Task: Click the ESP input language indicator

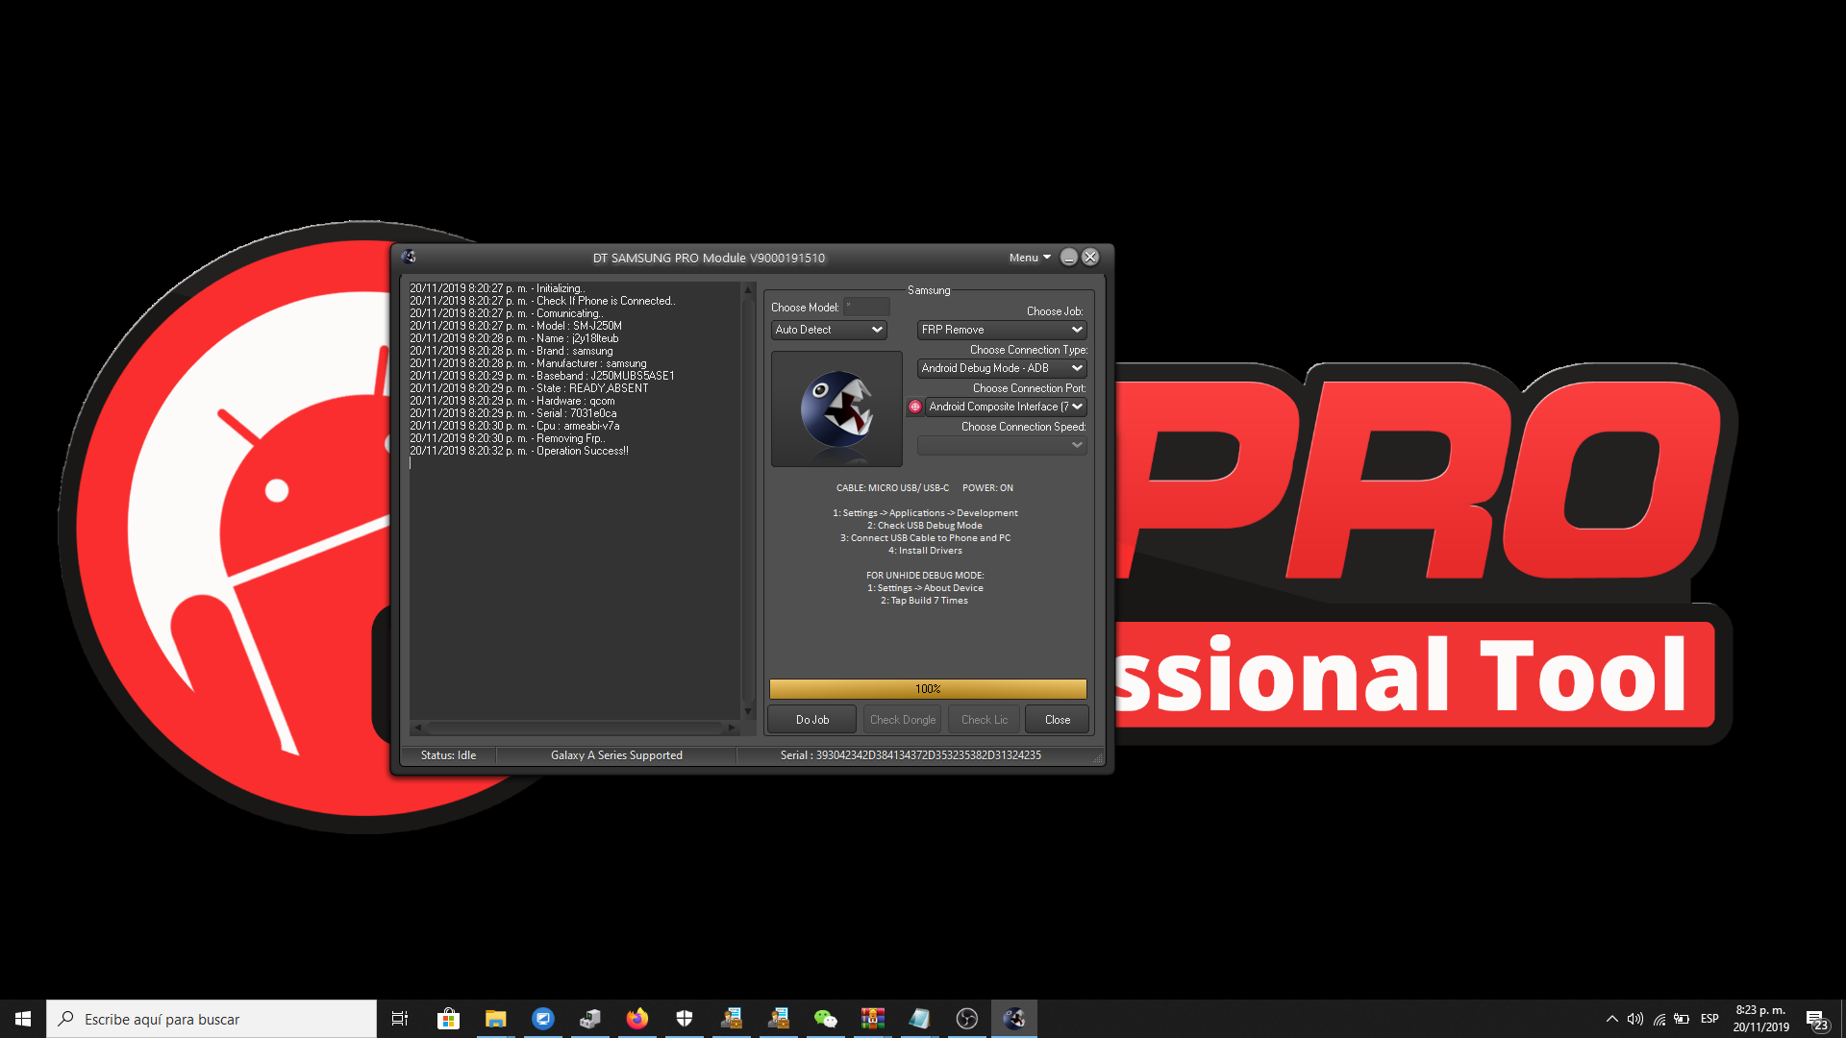Action: [1709, 1019]
